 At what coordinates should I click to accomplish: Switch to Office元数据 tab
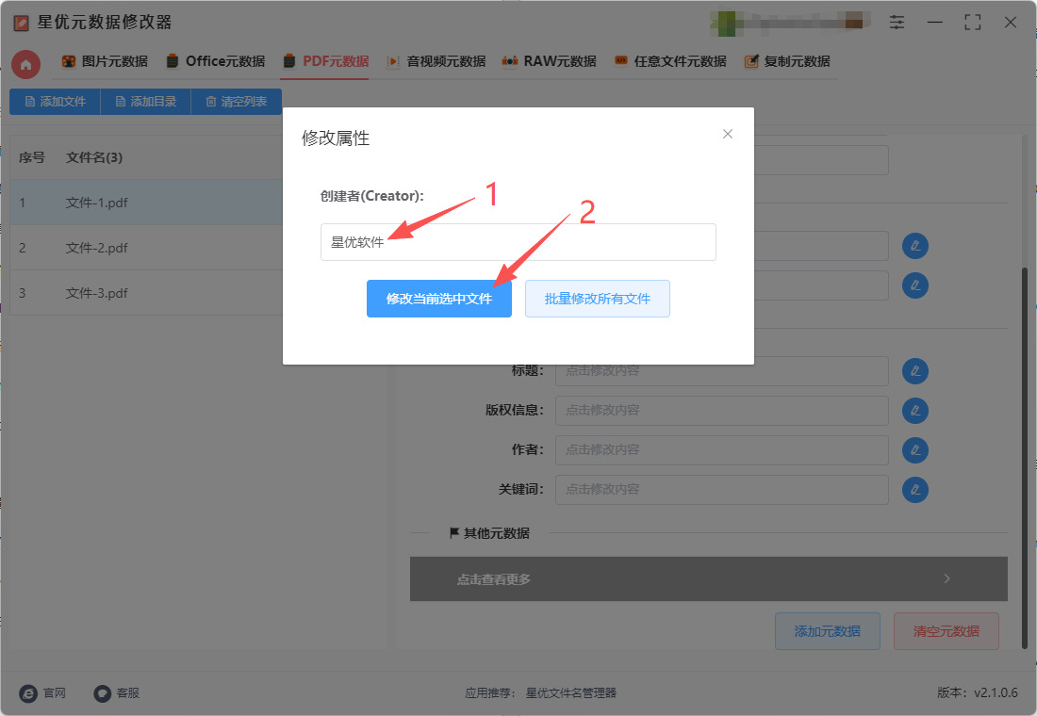[216, 61]
